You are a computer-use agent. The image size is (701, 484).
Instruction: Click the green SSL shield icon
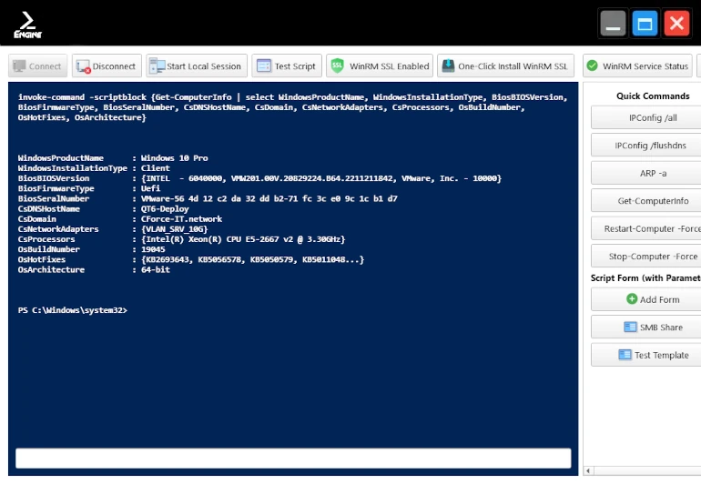tap(337, 66)
